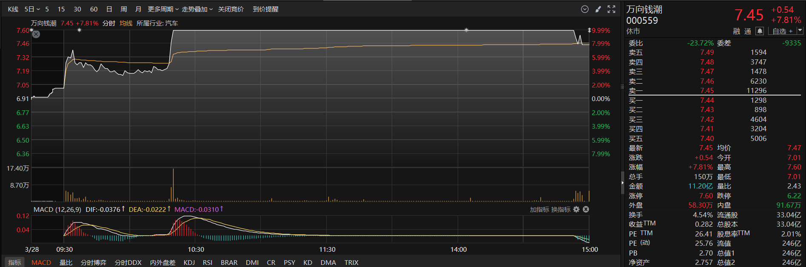Click the 跌停 6.22 limit-down value
Viewport: 806px width, 267px height.
pyautogui.click(x=794, y=196)
